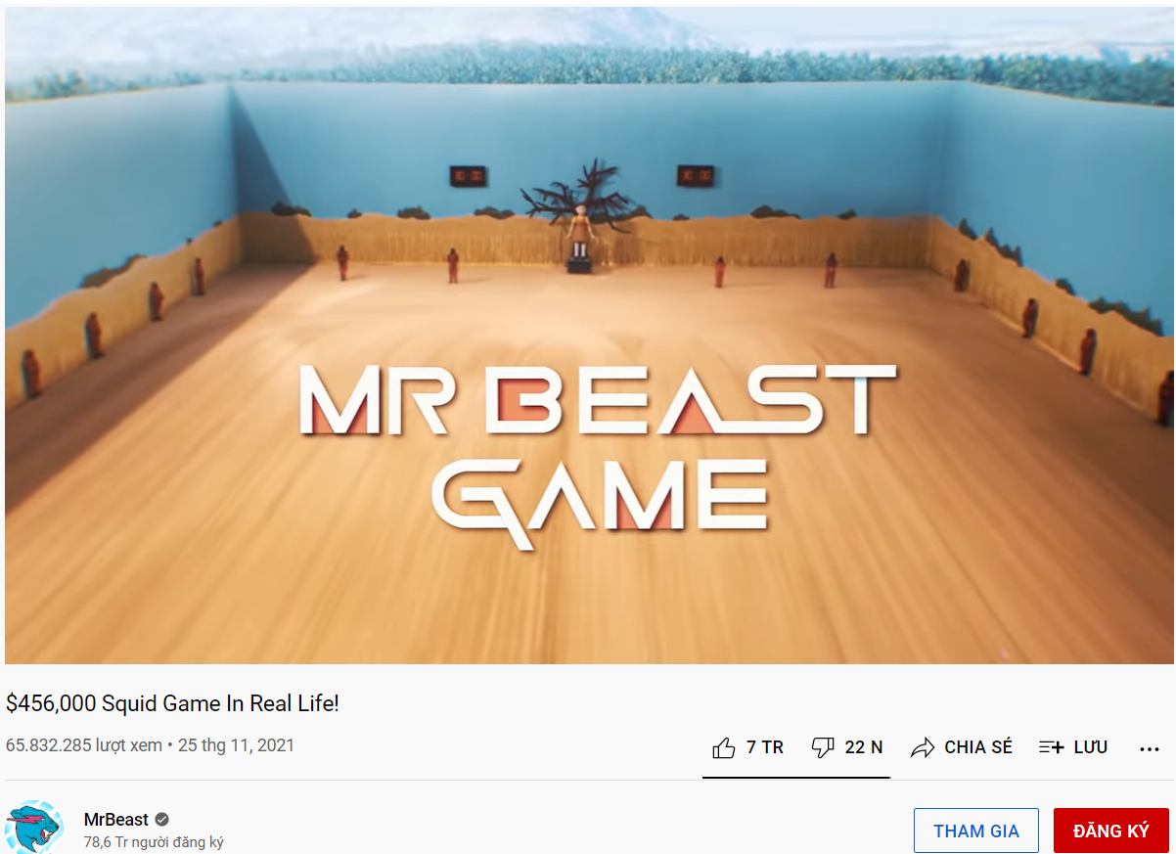Click the share arrow icon
Image resolution: width=1176 pixels, height=854 pixels.
pos(922,748)
